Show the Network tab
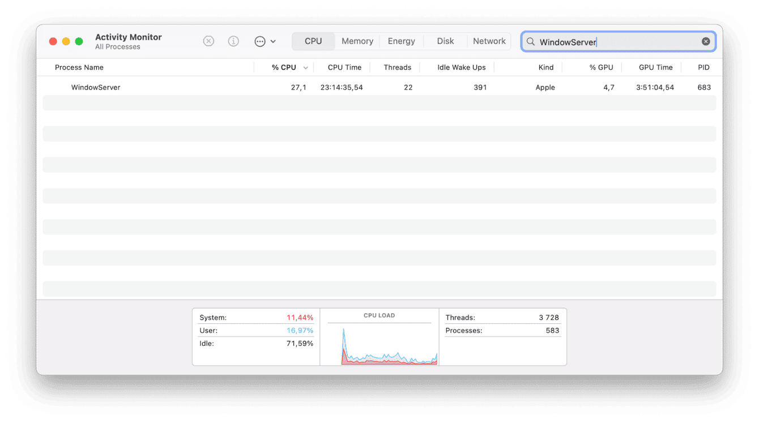Viewport: 759px width, 423px height. coord(489,41)
